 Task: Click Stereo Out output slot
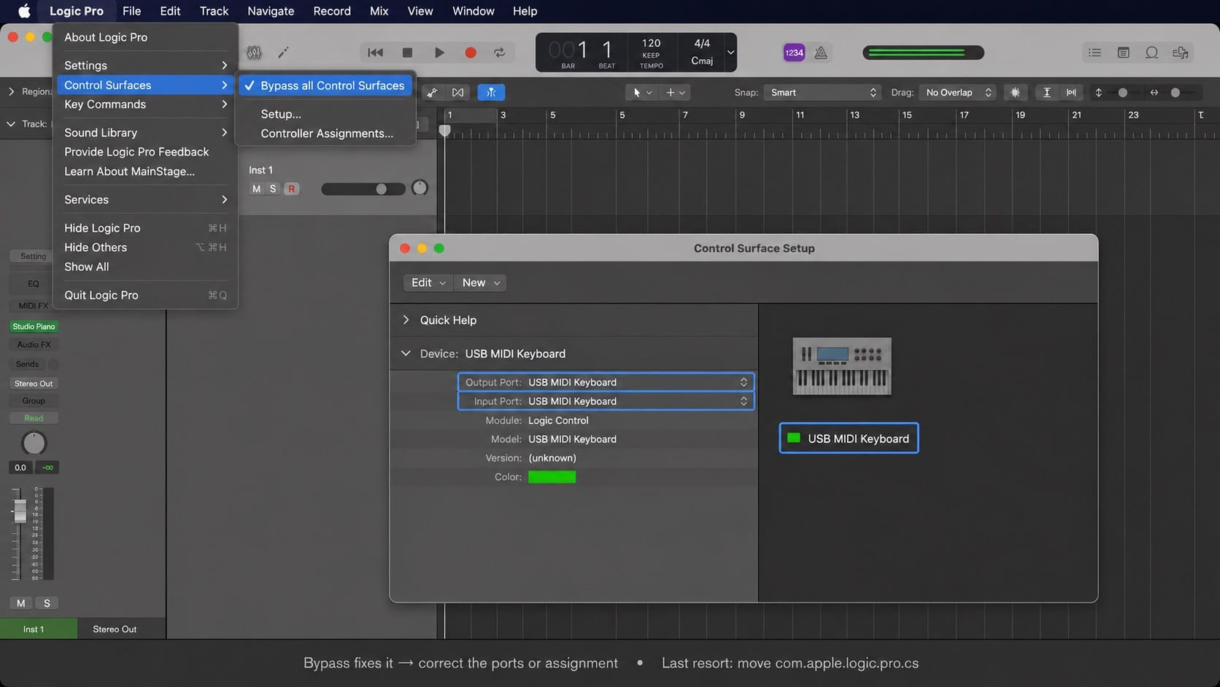click(34, 383)
